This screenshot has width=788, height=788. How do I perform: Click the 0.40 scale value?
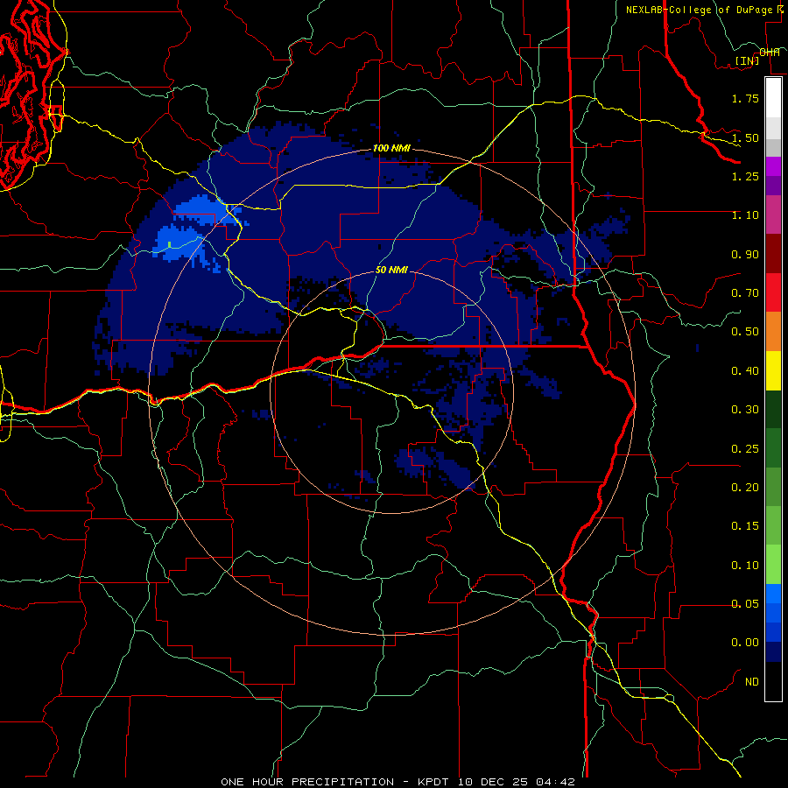click(745, 371)
